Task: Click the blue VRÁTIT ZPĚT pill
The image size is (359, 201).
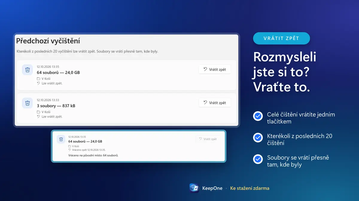Action: pyautogui.click(x=282, y=38)
